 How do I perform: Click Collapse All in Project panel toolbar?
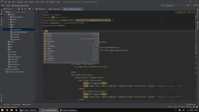coord(25,9)
